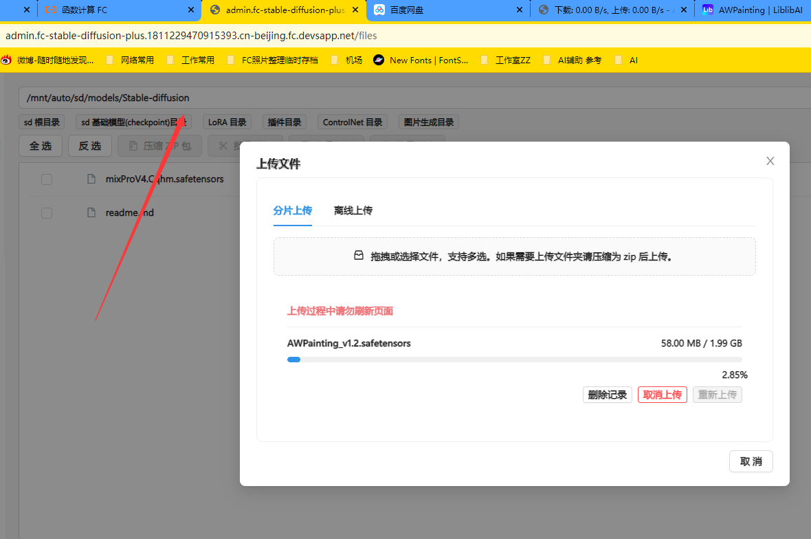This screenshot has height=539, width=811.
Task: Click the LiblibAI tab favicon
Action: (707, 10)
